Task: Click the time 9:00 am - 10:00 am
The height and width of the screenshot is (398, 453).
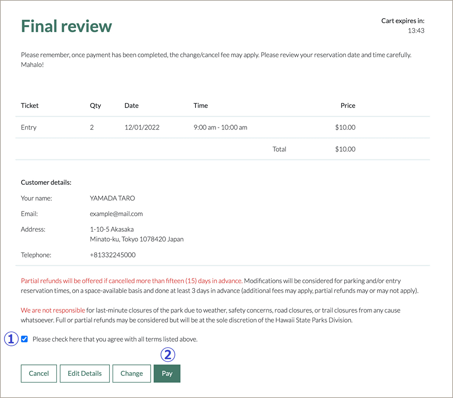Action: coord(220,127)
